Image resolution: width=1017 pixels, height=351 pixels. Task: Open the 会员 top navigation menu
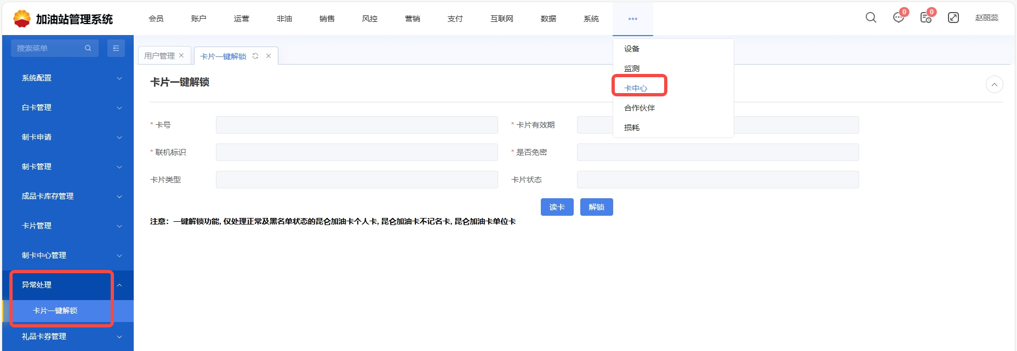pyautogui.click(x=156, y=19)
